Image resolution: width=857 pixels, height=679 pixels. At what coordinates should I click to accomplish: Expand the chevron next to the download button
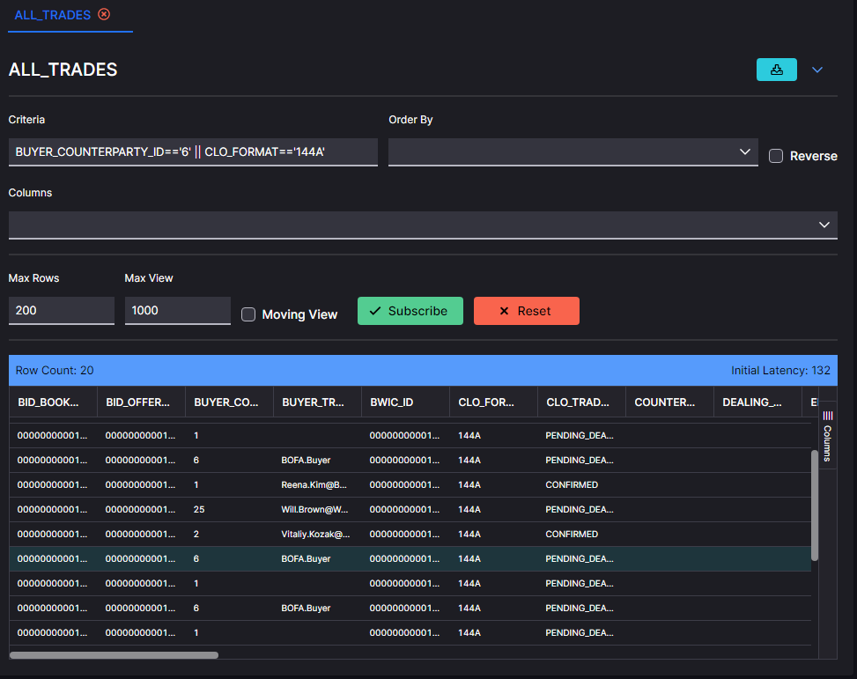(x=817, y=70)
